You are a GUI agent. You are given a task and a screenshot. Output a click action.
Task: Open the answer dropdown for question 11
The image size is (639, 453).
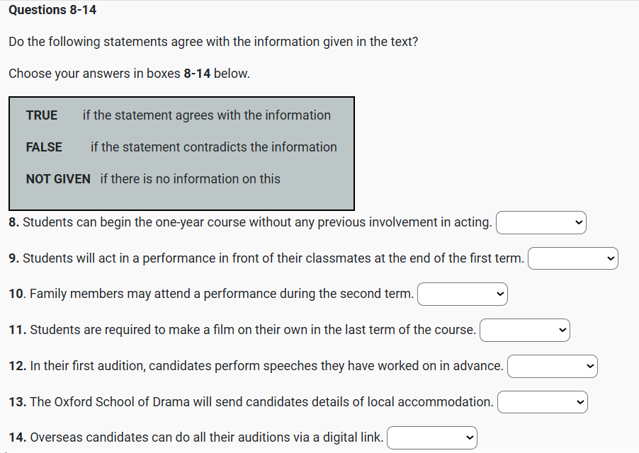tap(525, 331)
